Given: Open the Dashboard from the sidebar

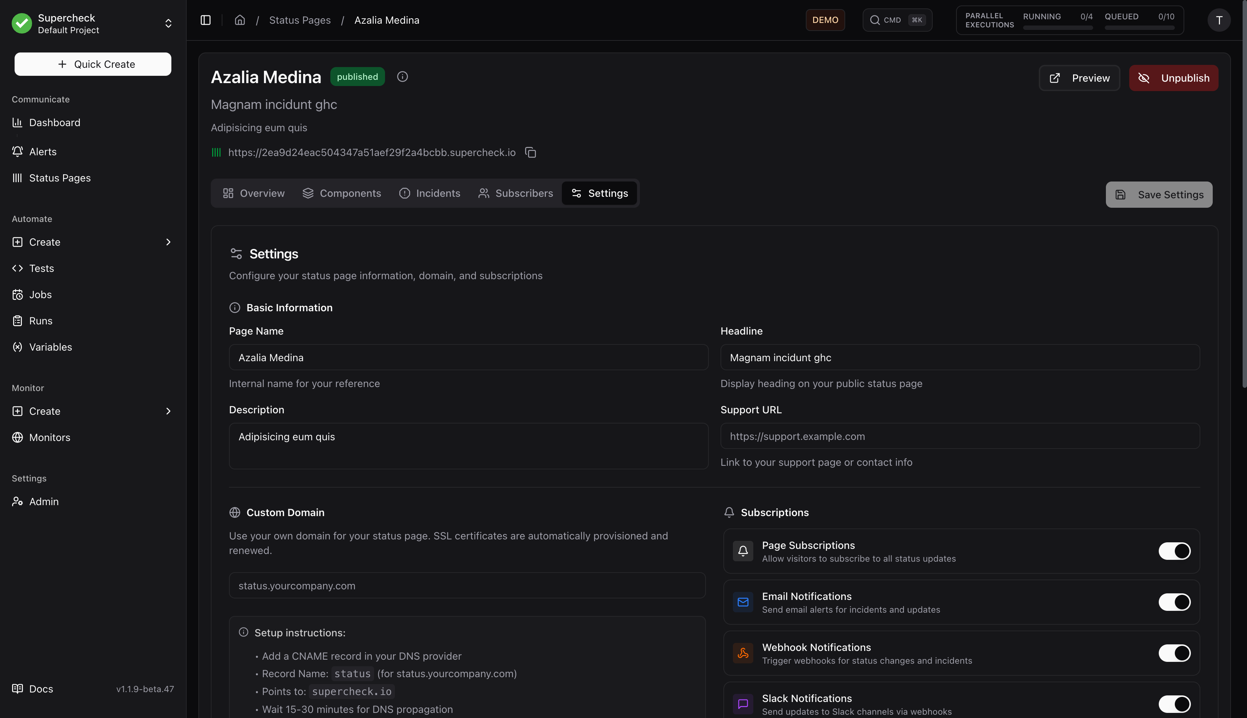Looking at the screenshot, I should point(54,122).
